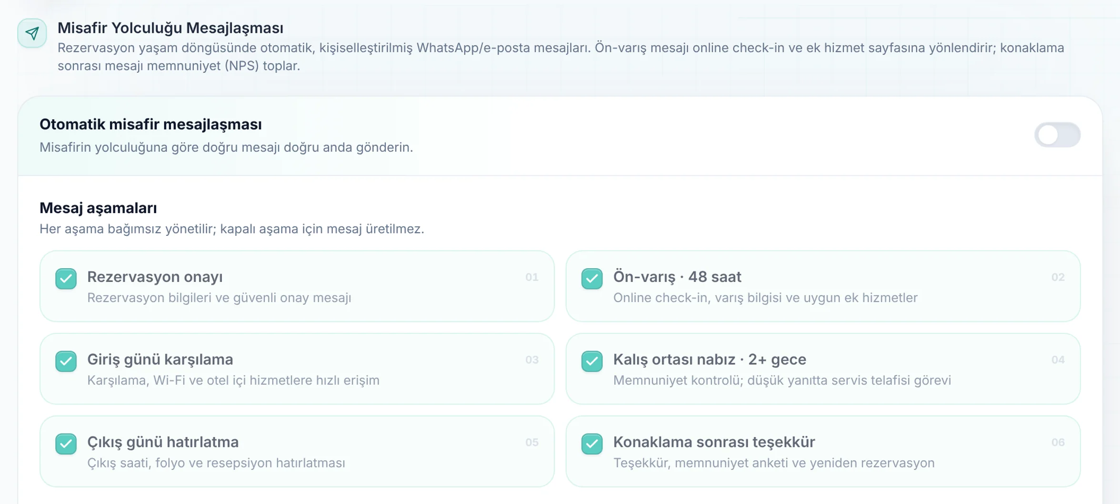Click the paper plane icon beside Misafir Yolculuğu Mesajlaşması
The width and height of the screenshot is (1120, 504).
coord(32,33)
